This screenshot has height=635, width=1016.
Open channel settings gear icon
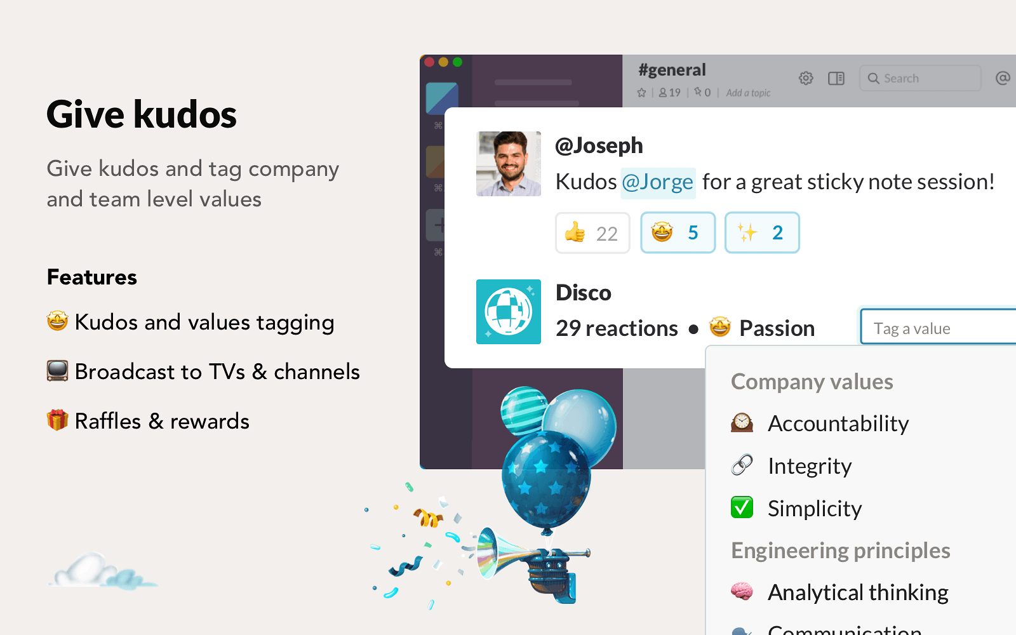pos(806,78)
